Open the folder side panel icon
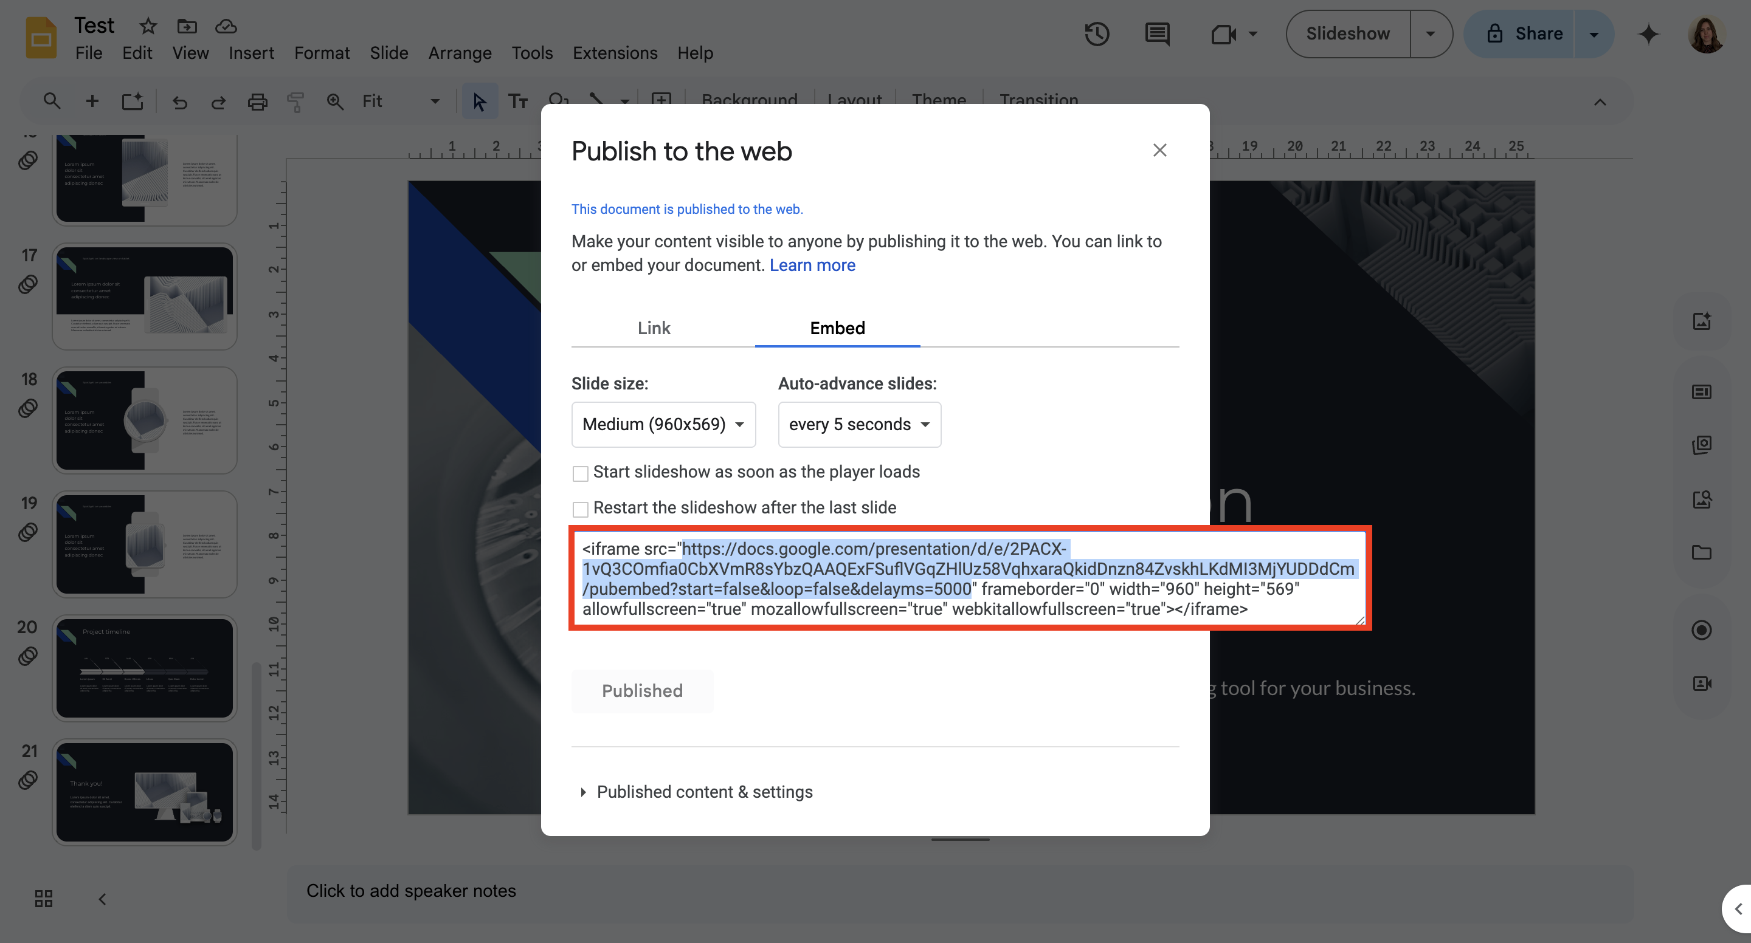The height and width of the screenshot is (943, 1751). (x=1701, y=552)
